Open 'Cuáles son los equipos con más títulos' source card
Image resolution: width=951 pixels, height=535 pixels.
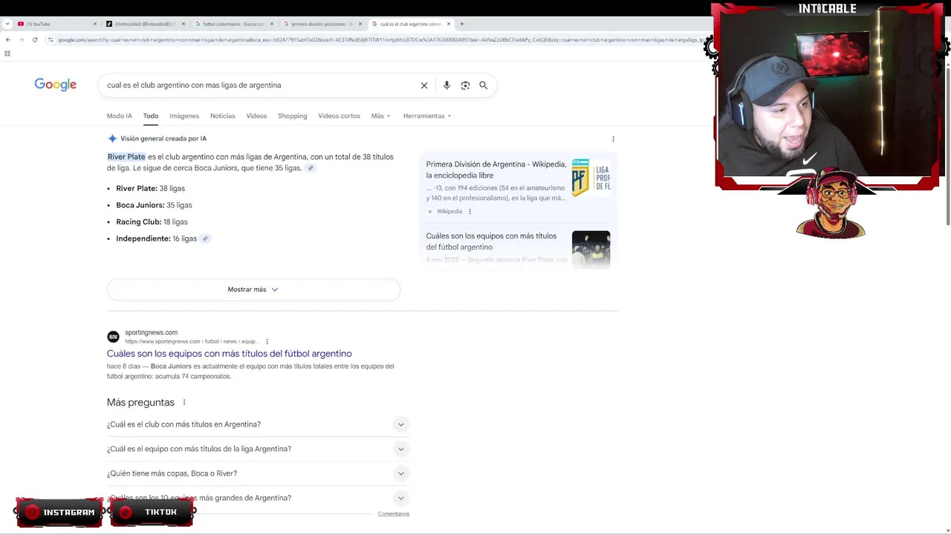click(491, 241)
